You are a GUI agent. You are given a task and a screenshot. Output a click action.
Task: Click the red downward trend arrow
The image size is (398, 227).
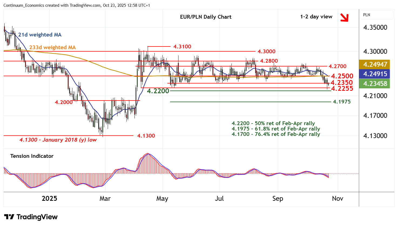pyautogui.click(x=344, y=18)
